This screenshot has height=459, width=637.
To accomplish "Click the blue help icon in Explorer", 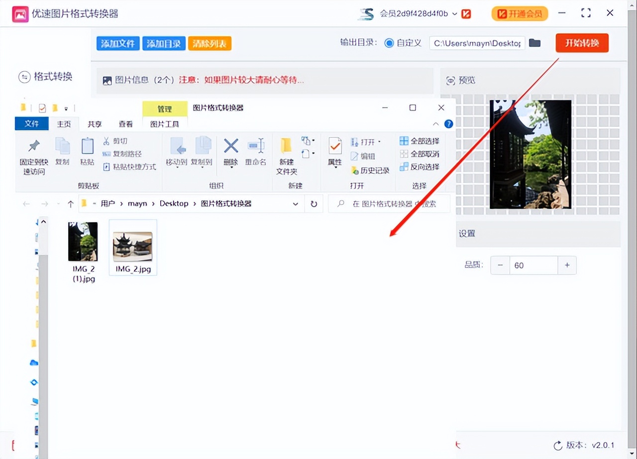I will pos(448,124).
